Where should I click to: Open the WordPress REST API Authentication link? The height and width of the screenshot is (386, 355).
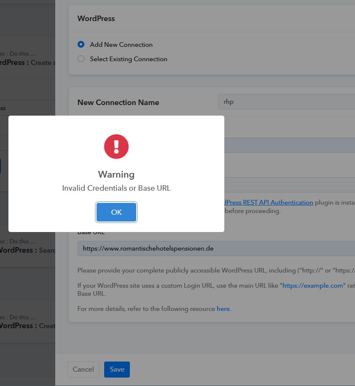tap(269, 202)
